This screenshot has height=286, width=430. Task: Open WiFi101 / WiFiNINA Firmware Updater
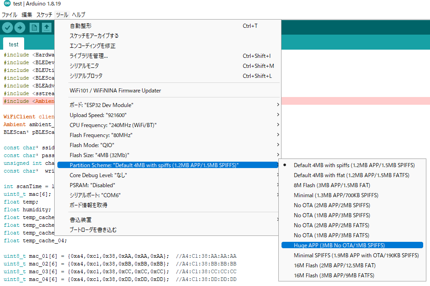tap(168, 91)
